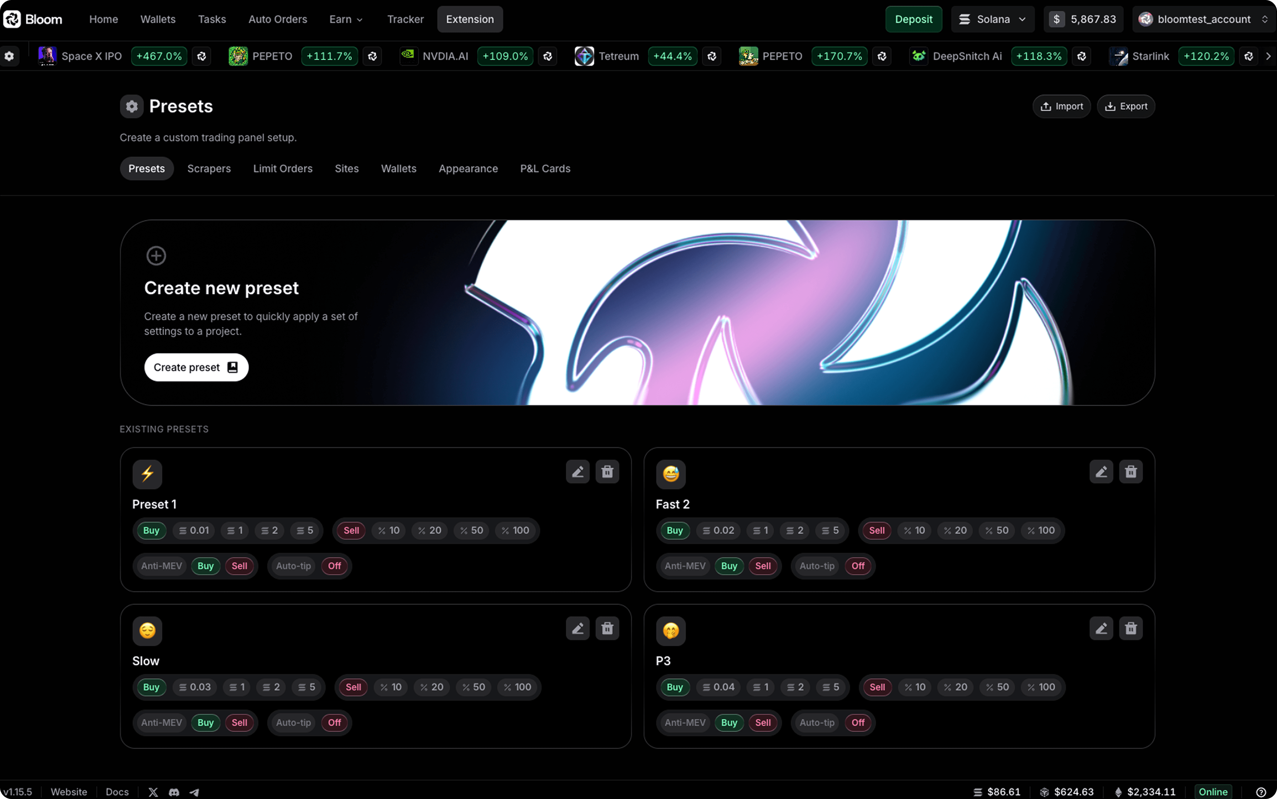Enable Anti-MEV Buy on the Slow preset
The image size is (1277, 799).
205,722
